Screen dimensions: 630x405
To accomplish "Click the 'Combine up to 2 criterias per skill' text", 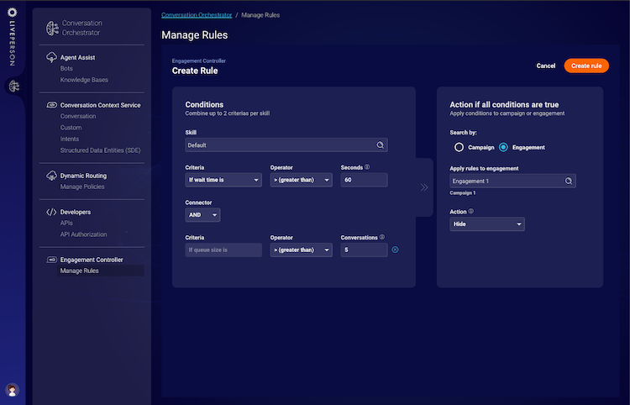I will pyautogui.click(x=228, y=113).
